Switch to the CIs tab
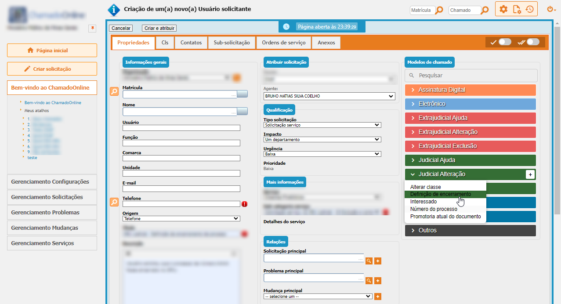Image resolution: width=561 pixels, height=304 pixels. click(165, 43)
